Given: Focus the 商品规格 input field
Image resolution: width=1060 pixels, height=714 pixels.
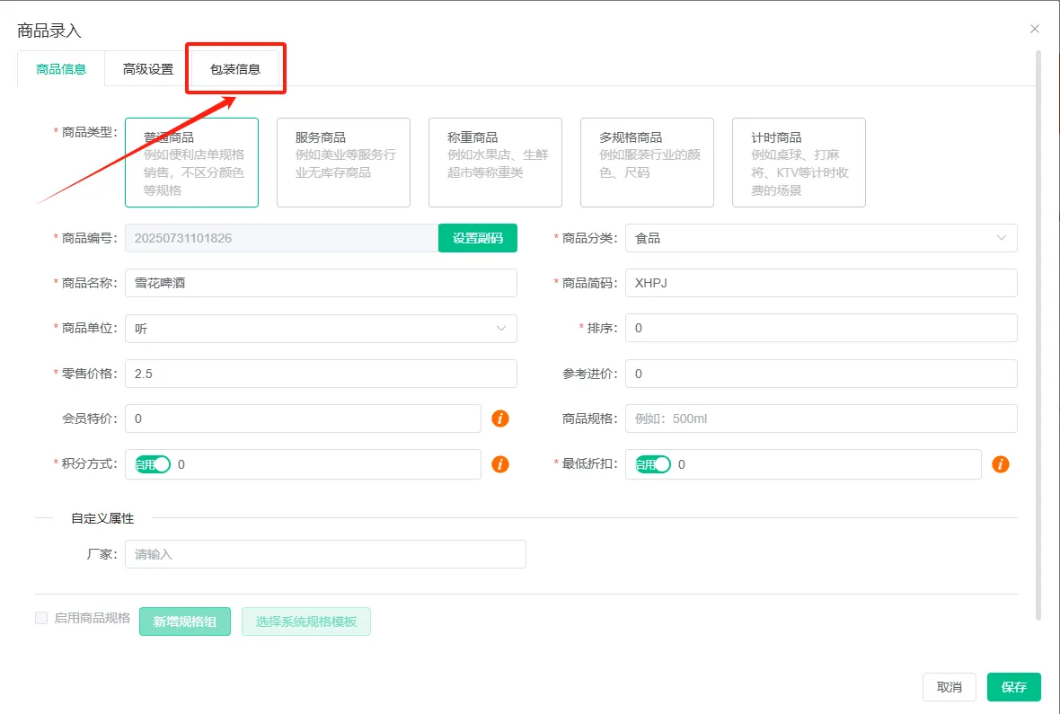Looking at the screenshot, I should [x=820, y=419].
